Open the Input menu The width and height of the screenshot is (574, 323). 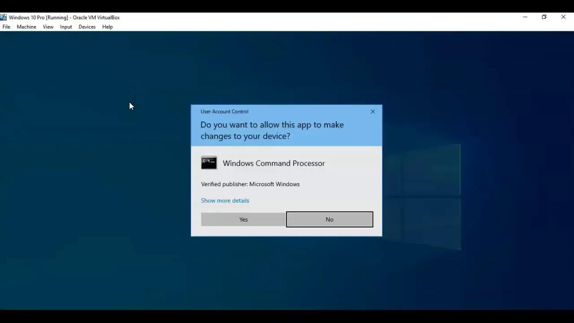65,27
